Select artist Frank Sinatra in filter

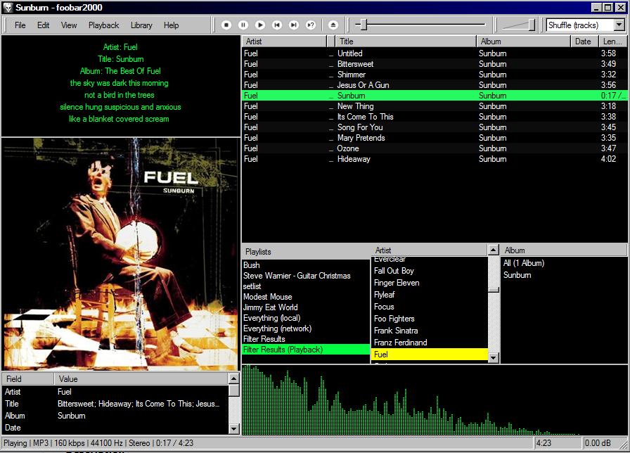coord(430,331)
